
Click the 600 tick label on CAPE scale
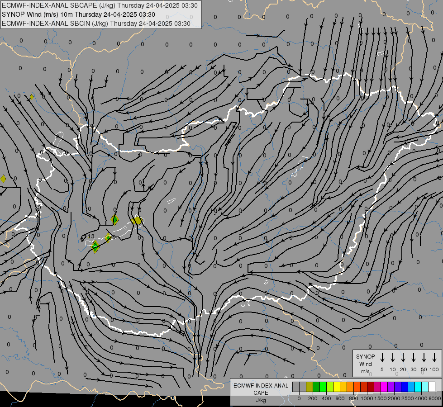point(340,398)
